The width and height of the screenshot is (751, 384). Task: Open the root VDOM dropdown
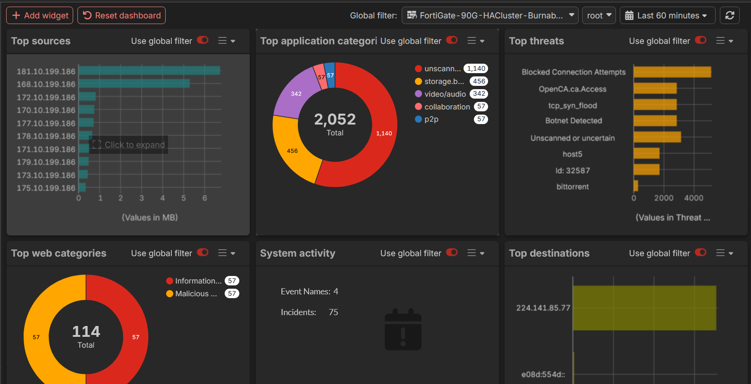599,16
